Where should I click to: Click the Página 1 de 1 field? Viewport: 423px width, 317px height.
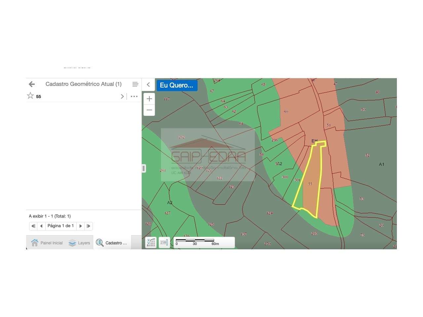click(x=61, y=226)
